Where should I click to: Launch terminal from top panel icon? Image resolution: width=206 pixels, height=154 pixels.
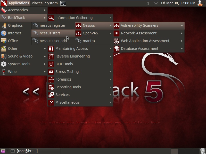coord(63,3)
